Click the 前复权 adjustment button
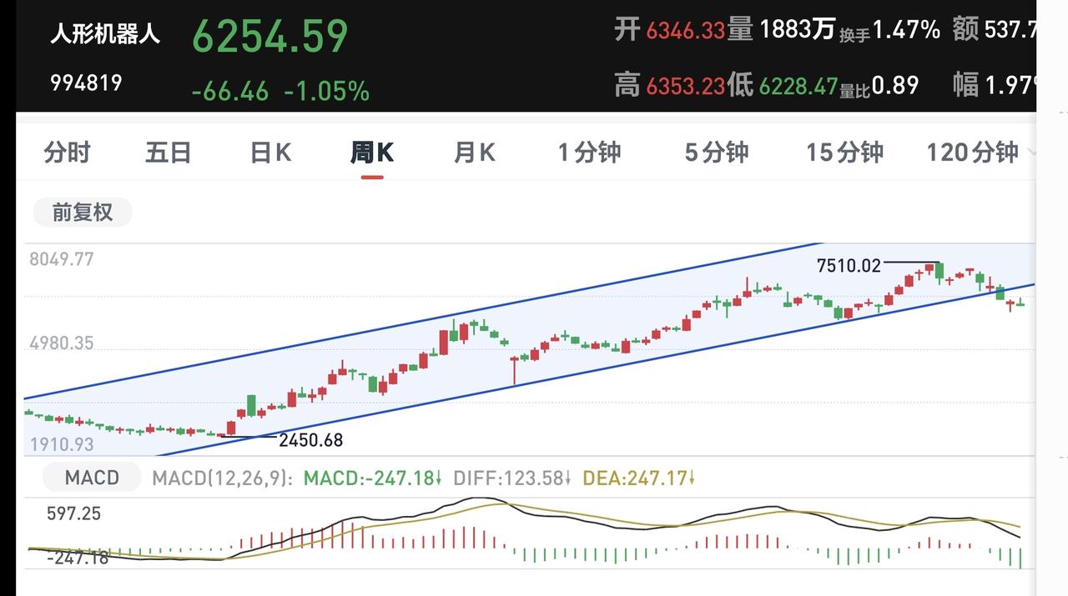This screenshot has width=1068, height=596. pyautogui.click(x=83, y=212)
